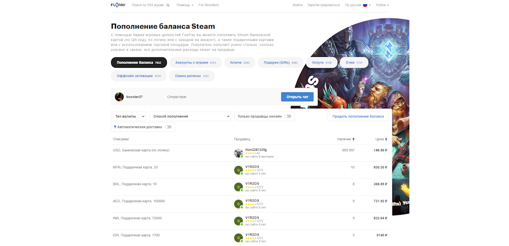The image size is (509, 246).
Task: Open the Рубли currency dropdown
Action: (382, 5)
